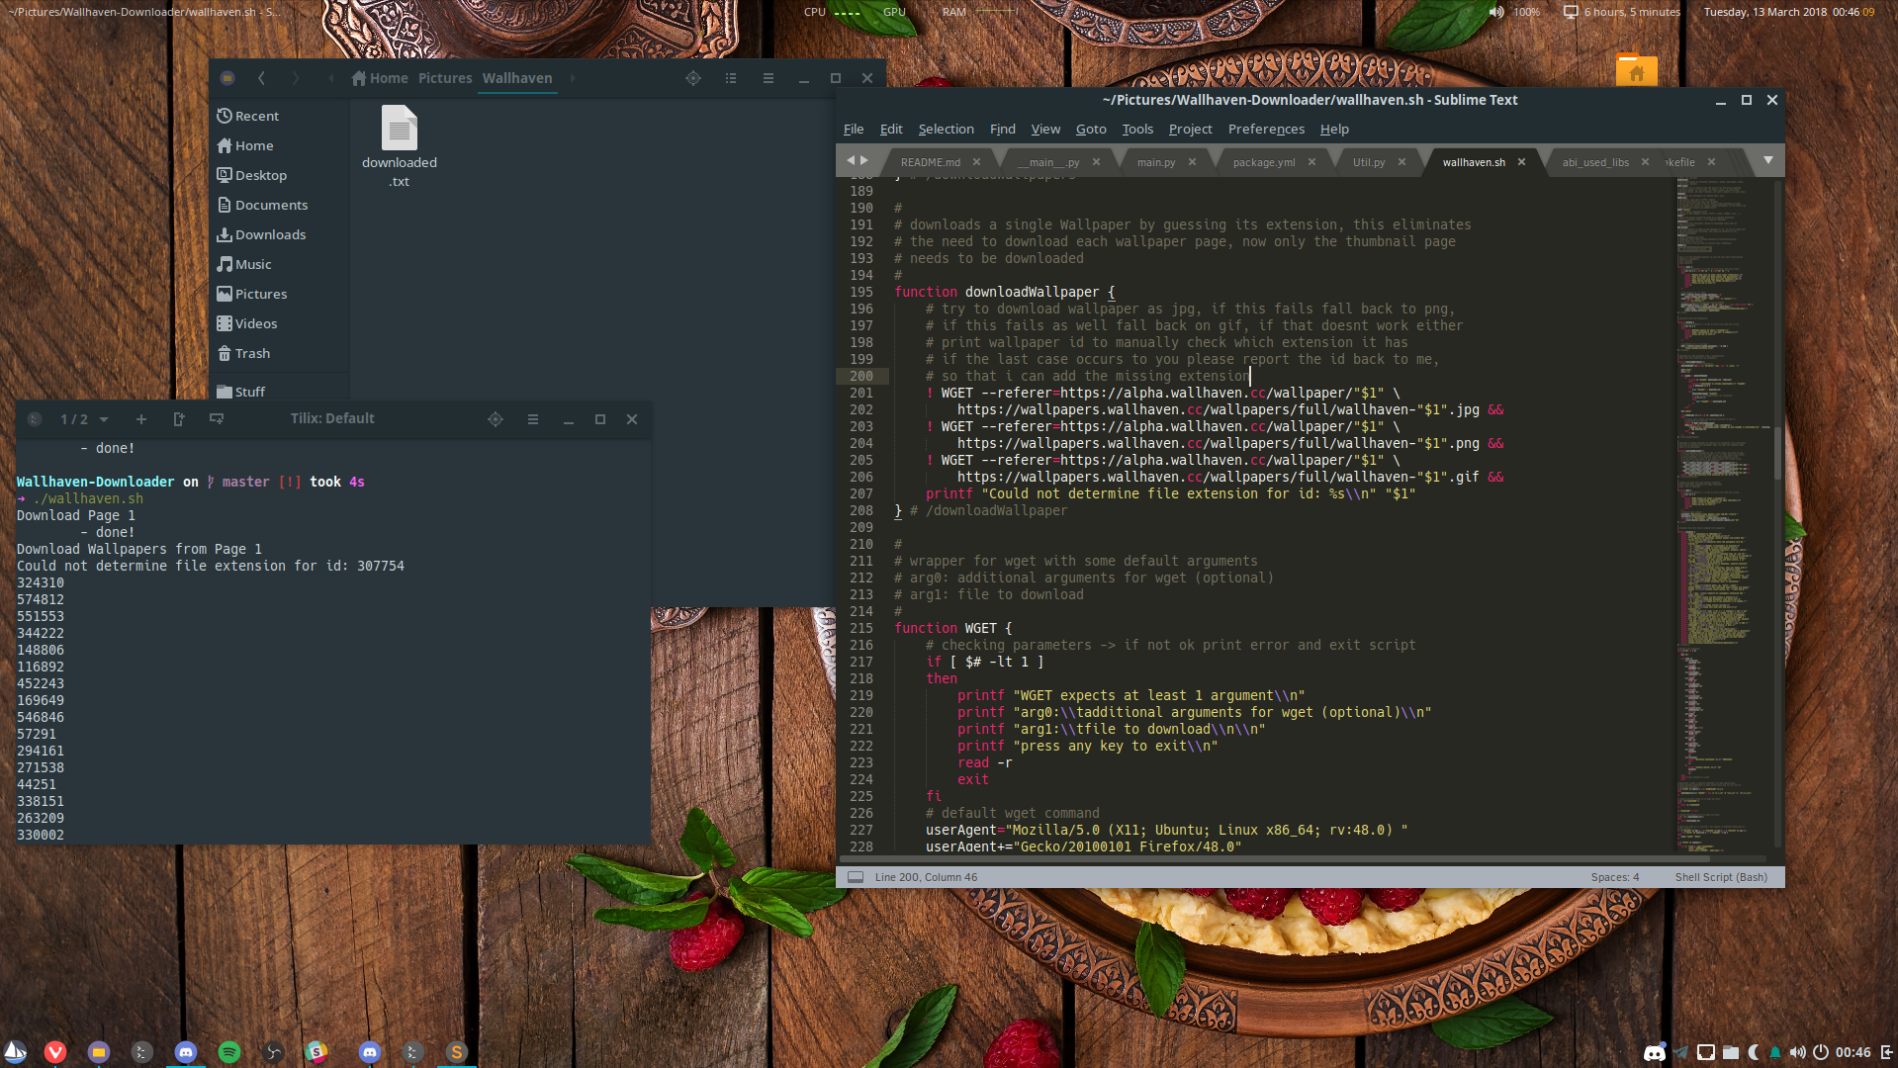Go to Home in the path bar
Screen dimensions: 1898x1068
click(x=380, y=78)
